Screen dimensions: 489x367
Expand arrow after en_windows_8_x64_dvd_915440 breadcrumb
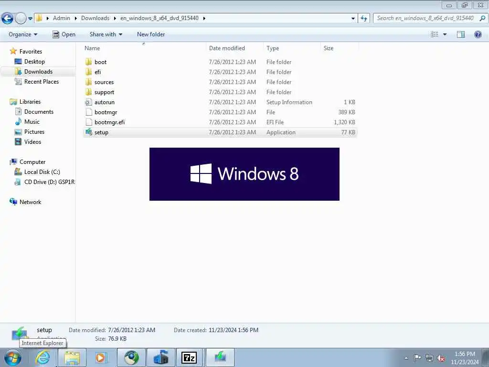[204, 19]
